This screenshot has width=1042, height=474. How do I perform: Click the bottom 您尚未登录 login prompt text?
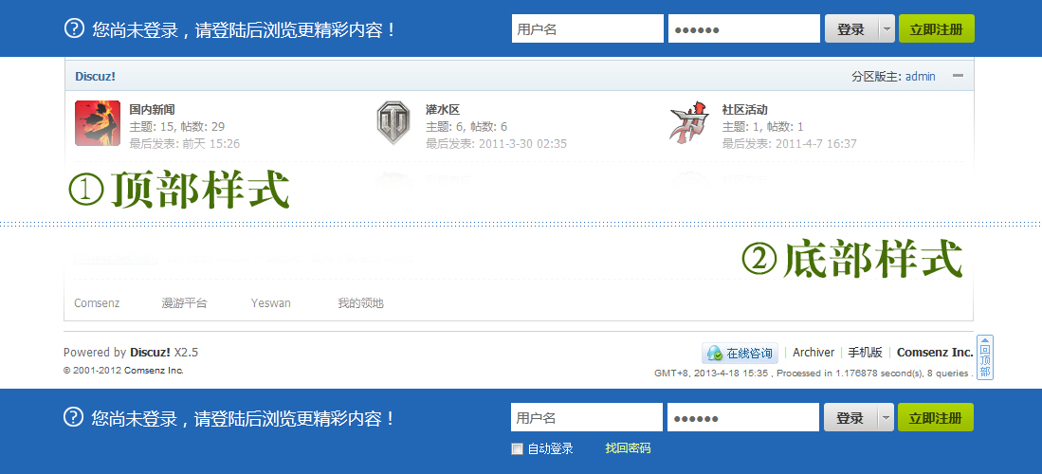pyautogui.click(x=244, y=418)
